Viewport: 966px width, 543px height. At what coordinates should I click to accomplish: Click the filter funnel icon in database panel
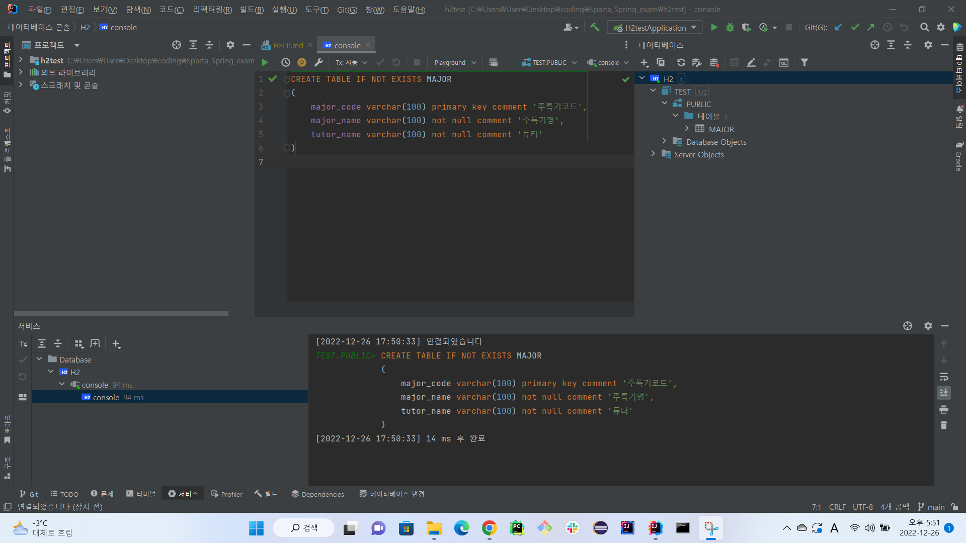(x=804, y=62)
